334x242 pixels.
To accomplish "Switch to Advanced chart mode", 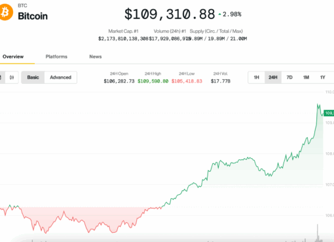I will click(60, 77).
